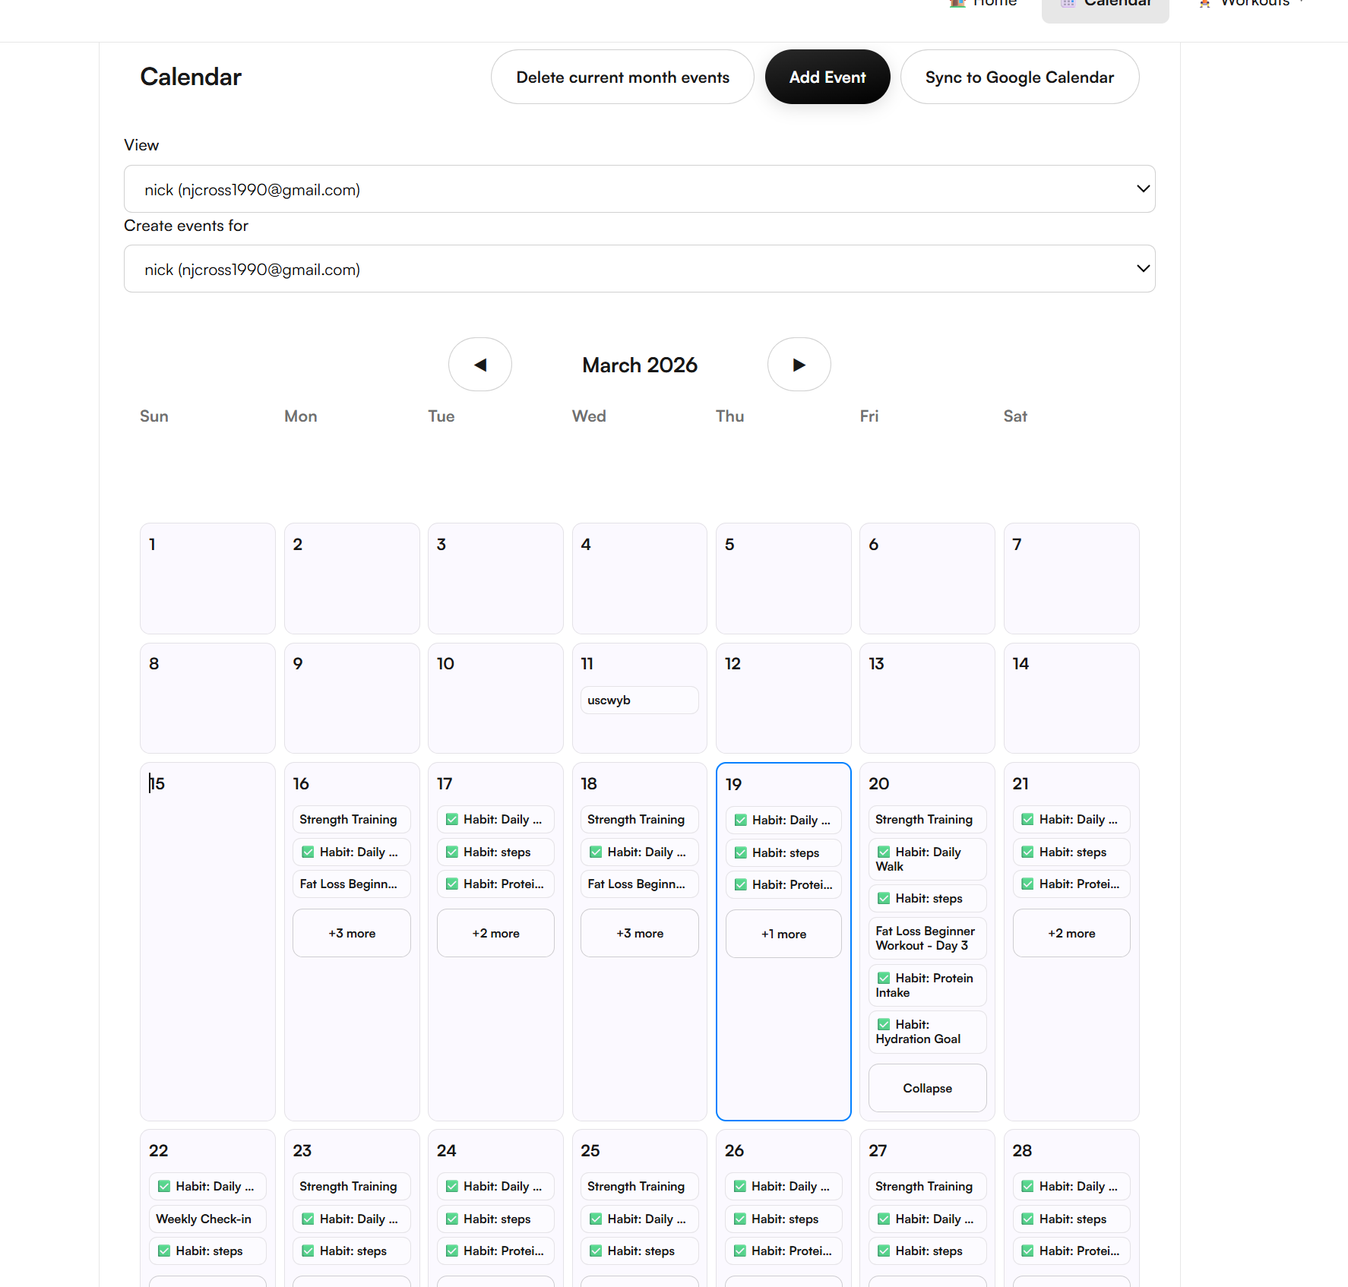Toggle completion checkbox on Habit: Daily Walk, March 20
The width and height of the screenshot is (1348, 1287).
coord(884,852)
